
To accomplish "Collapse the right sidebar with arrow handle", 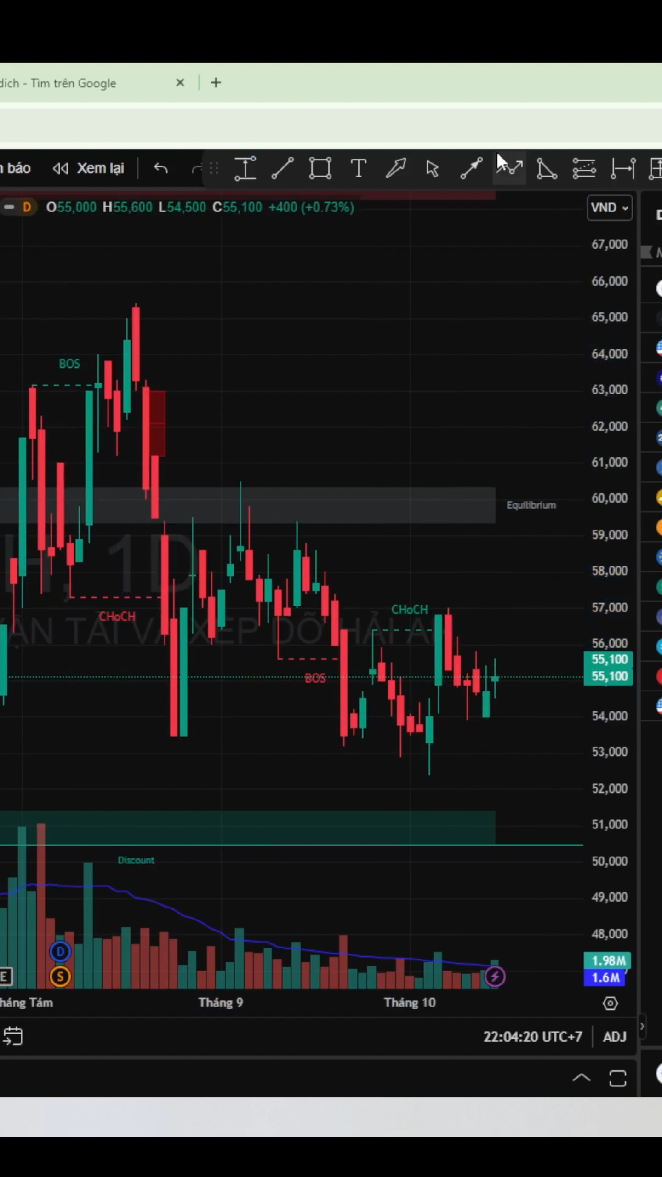I will [x=642, y=1026].
